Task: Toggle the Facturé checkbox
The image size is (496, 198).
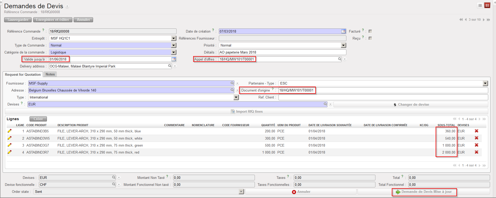Action: point(370,31)
